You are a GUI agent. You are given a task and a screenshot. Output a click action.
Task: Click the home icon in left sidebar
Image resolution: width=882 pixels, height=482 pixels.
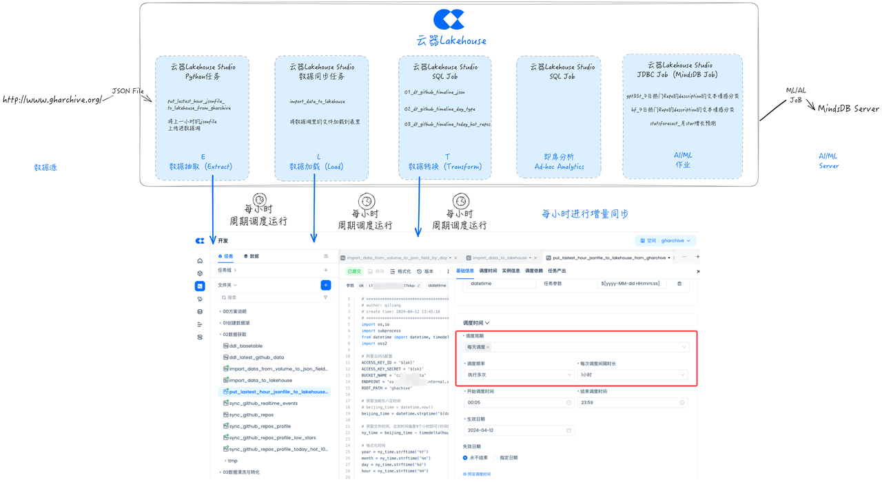[x=200, y=261]
